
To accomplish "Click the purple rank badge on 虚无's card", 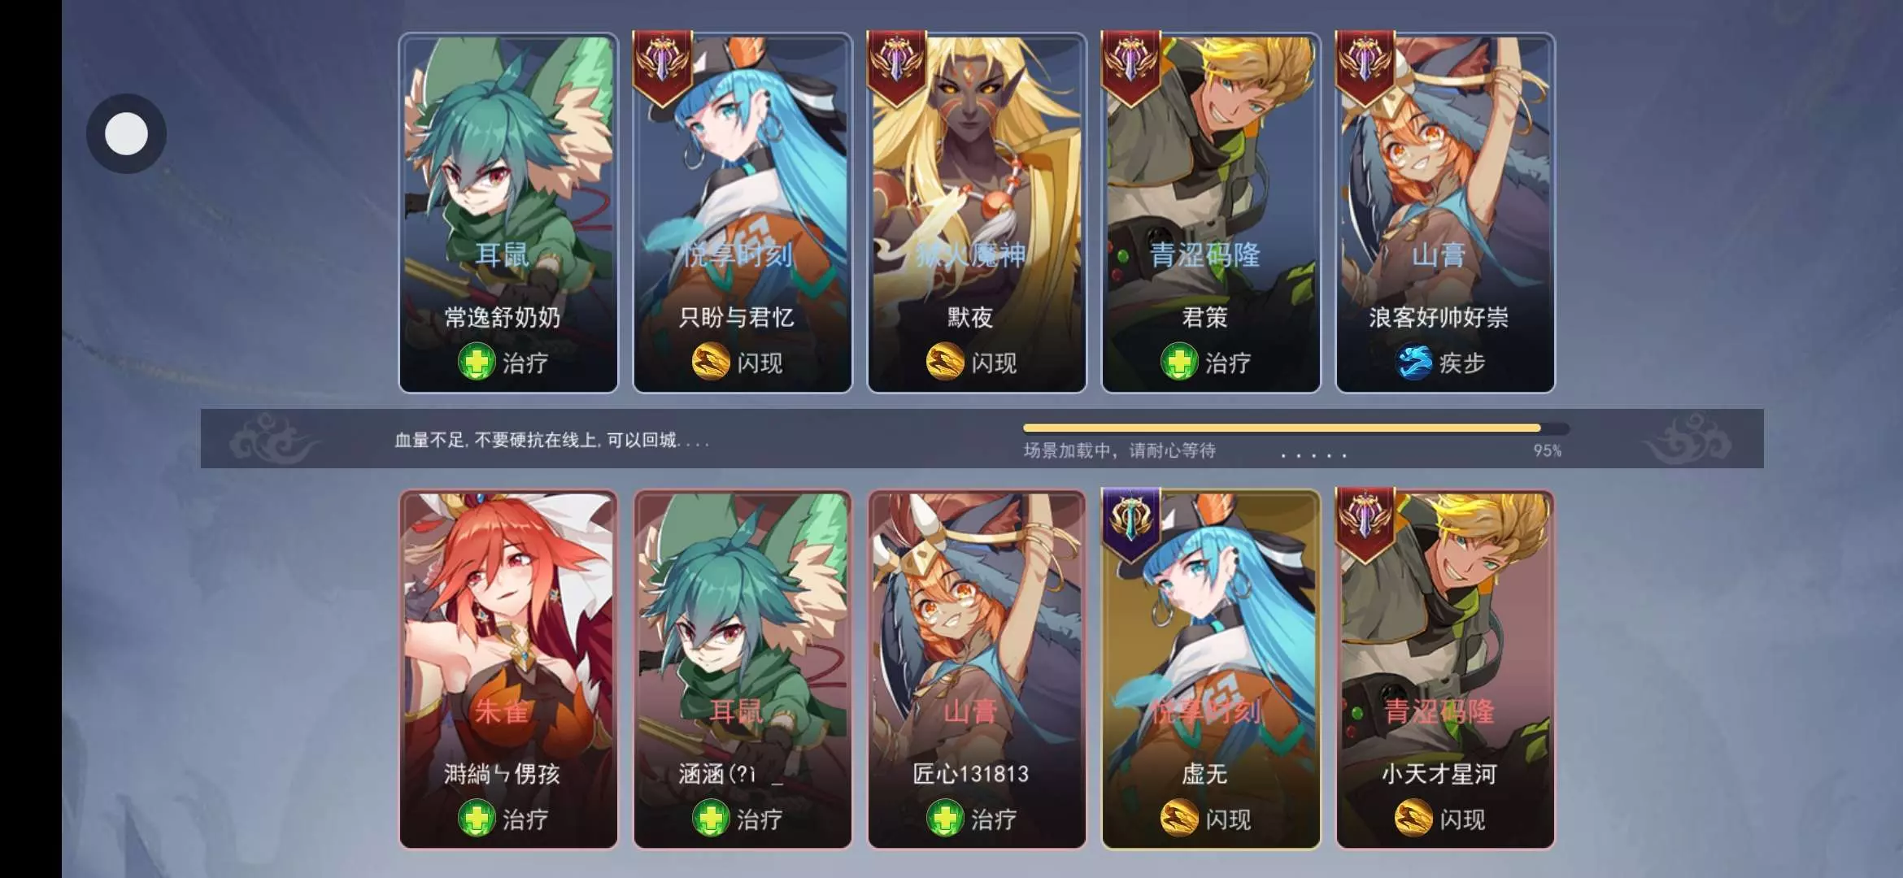I will pyautogui.click(x=1130, y=525).
